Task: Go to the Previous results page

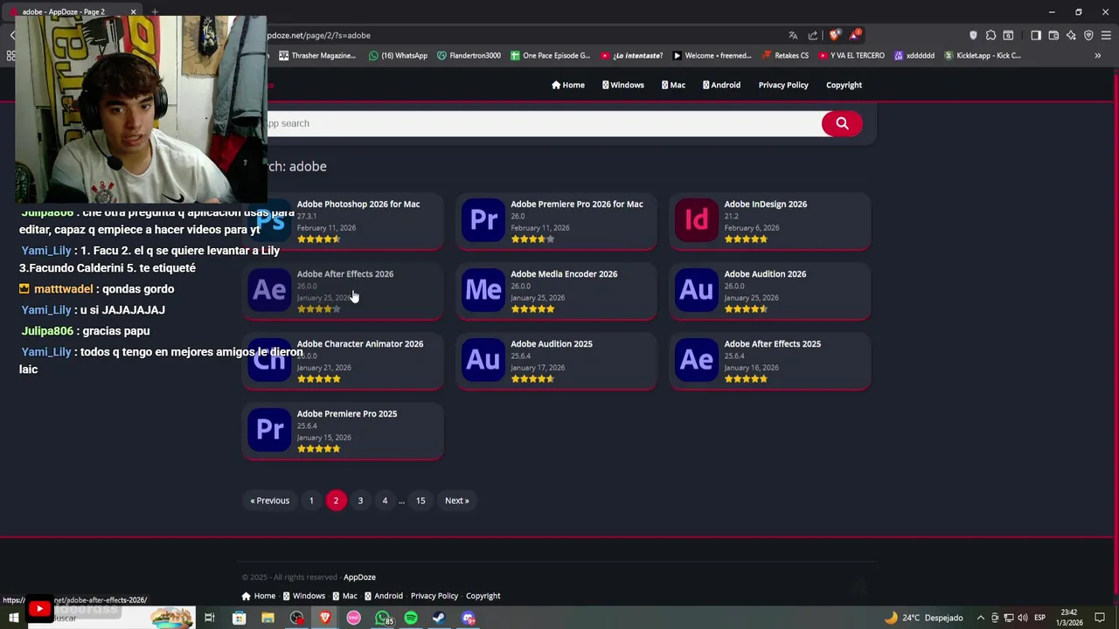Action: pyautogui.click(x=269, y=501)
